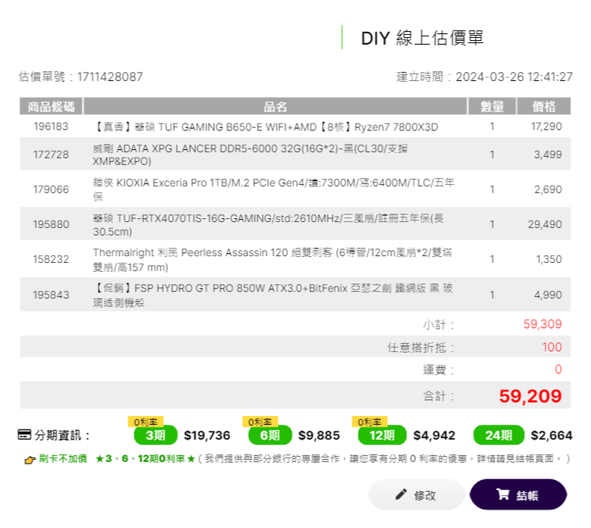This screenshot has width=591, height=528.
Task: Click the price 17,290
Action: [x=546, y=127]
